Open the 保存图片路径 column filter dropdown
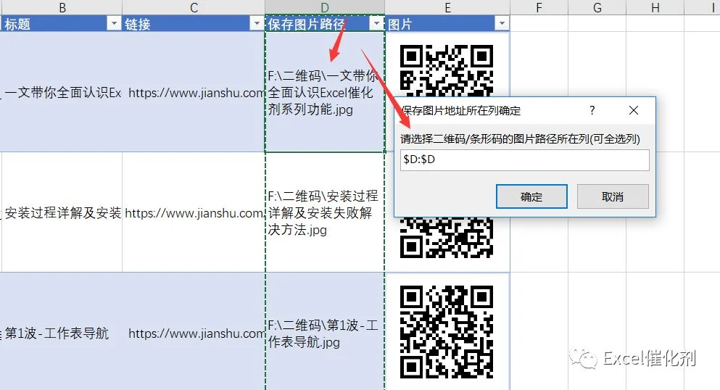720x390 pixels. tap(376, 23)
